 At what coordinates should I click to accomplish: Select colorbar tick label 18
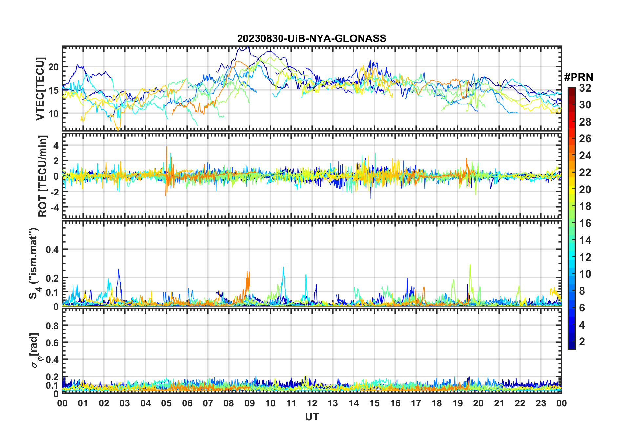tap(585, 206)
